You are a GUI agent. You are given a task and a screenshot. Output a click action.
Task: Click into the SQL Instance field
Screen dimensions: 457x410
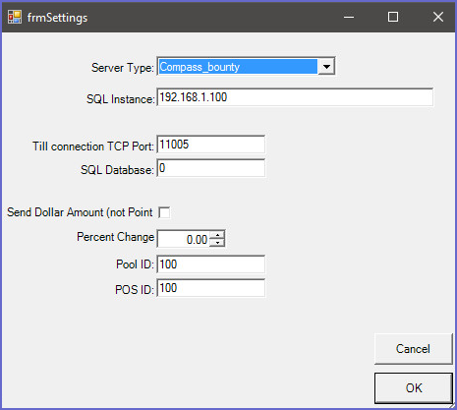[x=295, y=97]
